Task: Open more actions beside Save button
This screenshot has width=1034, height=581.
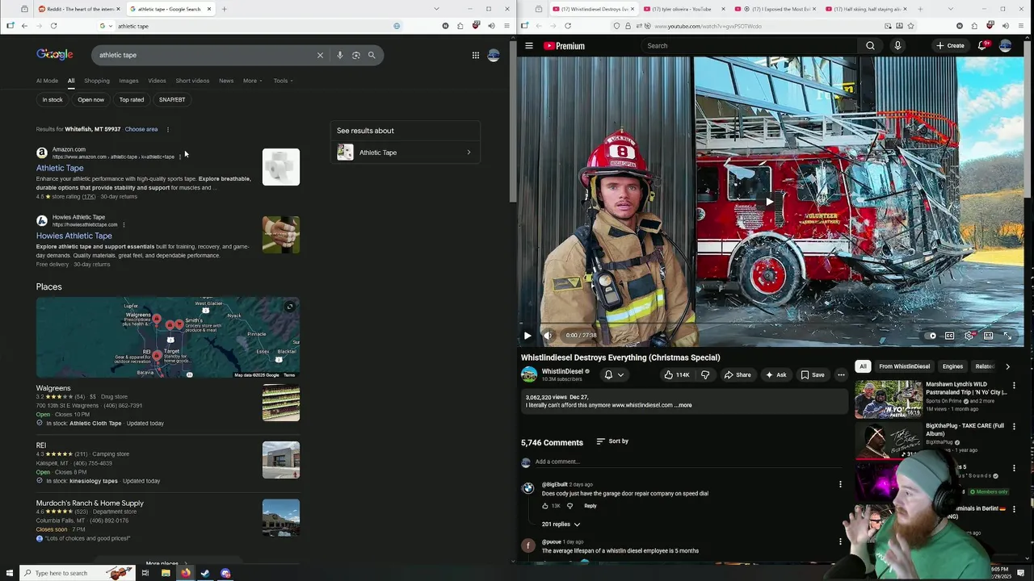Action: pyautogui.click(x=841, y=374)
